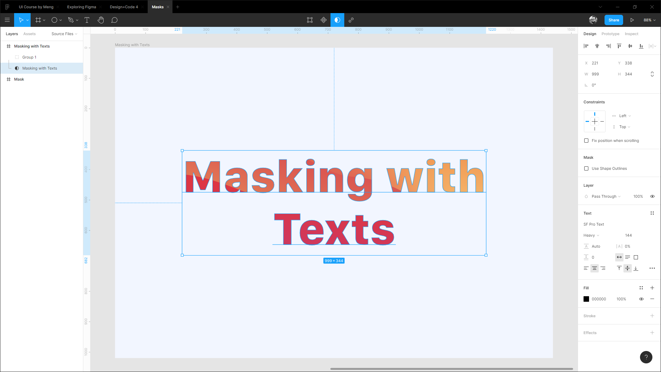The height and width of the screenshot is (372, 661).
Task: Click the Edit Object icon
Action: pyautogui.click(x=309, y=20)
